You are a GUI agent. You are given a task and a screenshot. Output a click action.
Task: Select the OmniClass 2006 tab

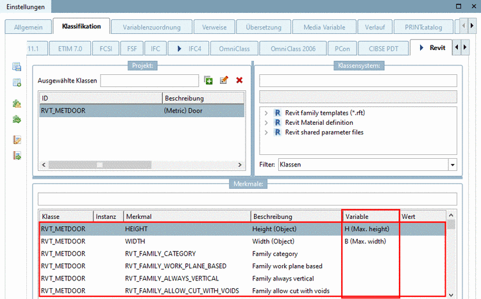point(293,49)
